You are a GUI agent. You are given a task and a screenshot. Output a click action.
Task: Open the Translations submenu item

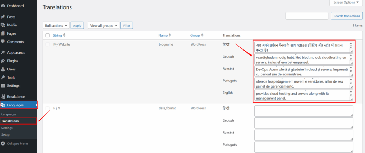coord(10,121)
